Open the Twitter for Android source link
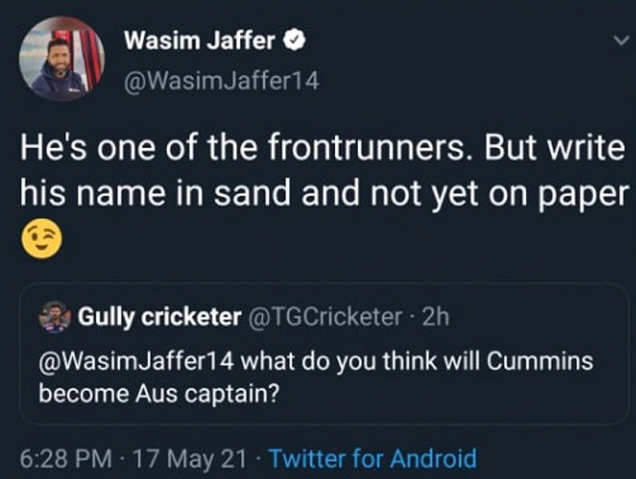The width and height of the screenshot is (636, 479). tap(373, 458)
